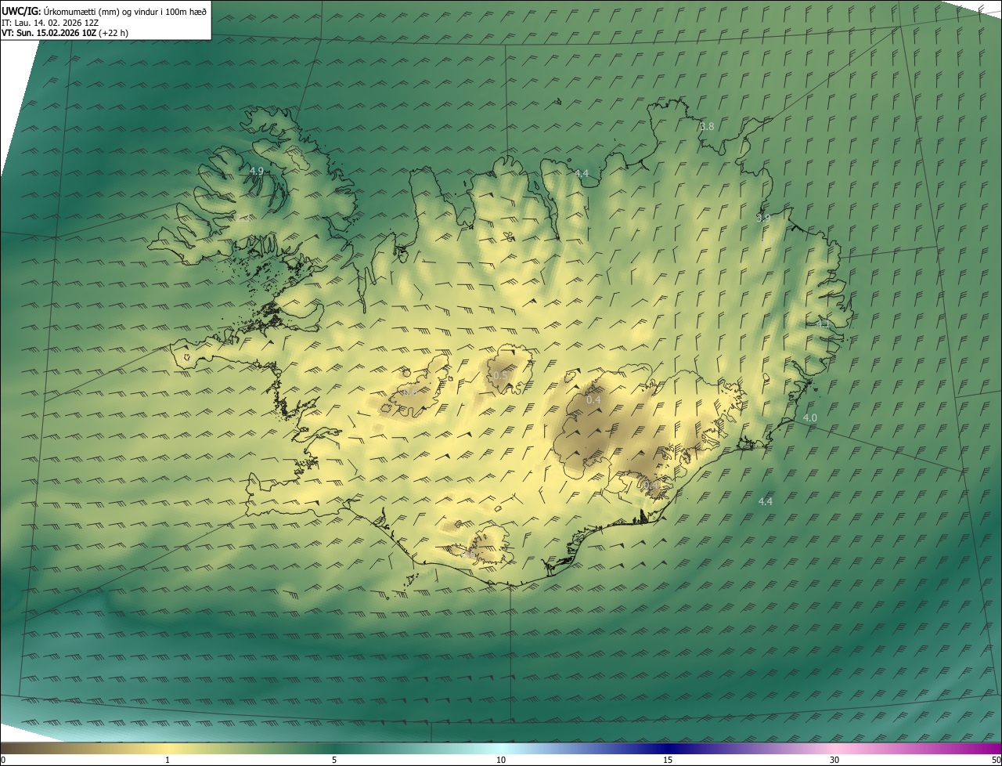
Task: Click the '0' tick on the color scale
Action: (x=2, y=760)
